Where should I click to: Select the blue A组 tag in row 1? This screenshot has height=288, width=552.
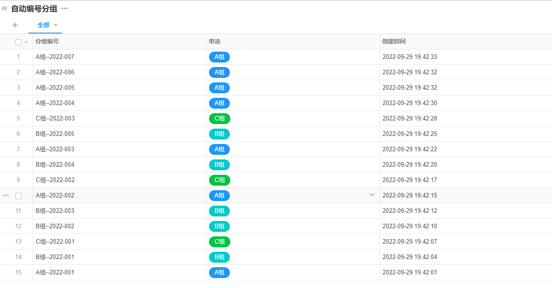coord(219,57)
